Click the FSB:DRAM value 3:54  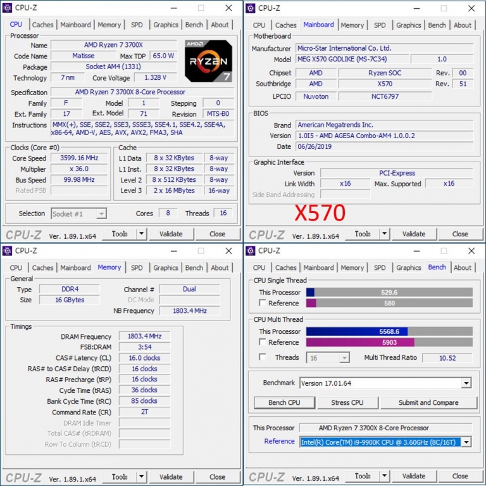(x=144, y=347)
